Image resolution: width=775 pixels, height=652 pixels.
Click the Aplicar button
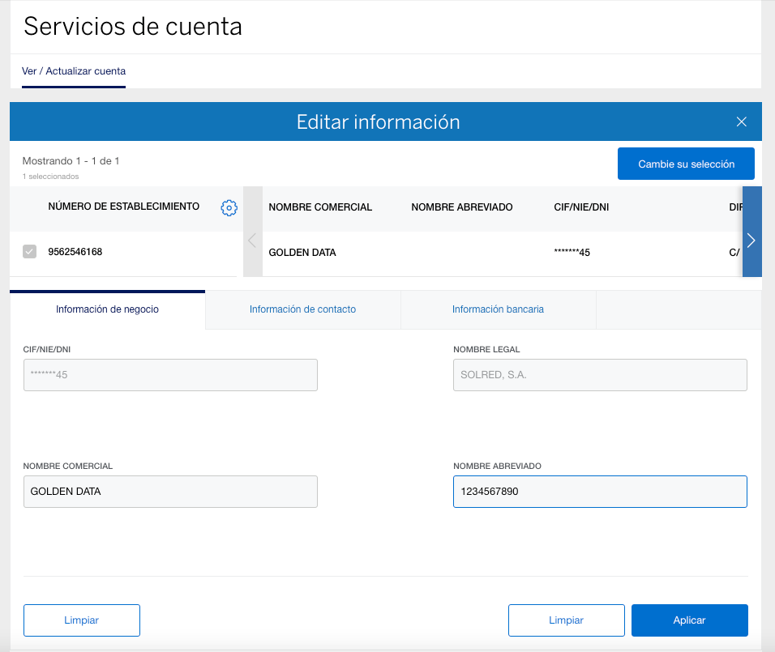(x=689, y=620)
